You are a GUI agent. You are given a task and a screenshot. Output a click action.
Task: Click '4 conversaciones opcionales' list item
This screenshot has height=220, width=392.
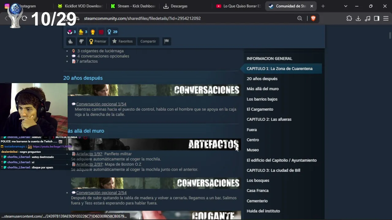tap(103, 56)
